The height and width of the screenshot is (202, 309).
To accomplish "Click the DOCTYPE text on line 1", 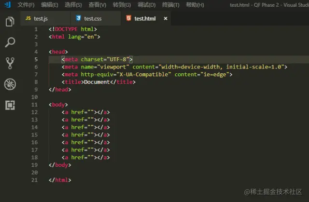I will (x=66, y=29).
